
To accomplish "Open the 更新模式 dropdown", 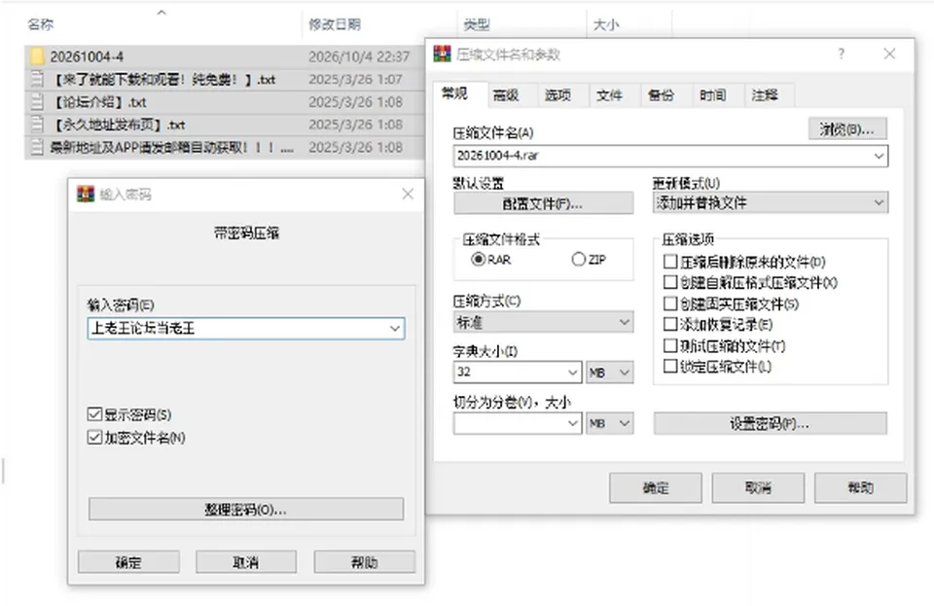I will pos(771,203).
